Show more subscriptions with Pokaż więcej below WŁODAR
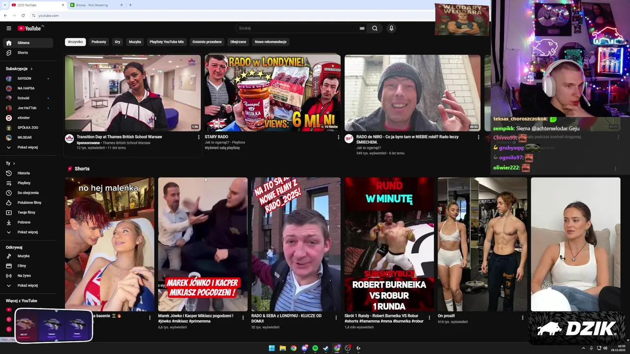 pyautogui.click(x=28, y=147)
